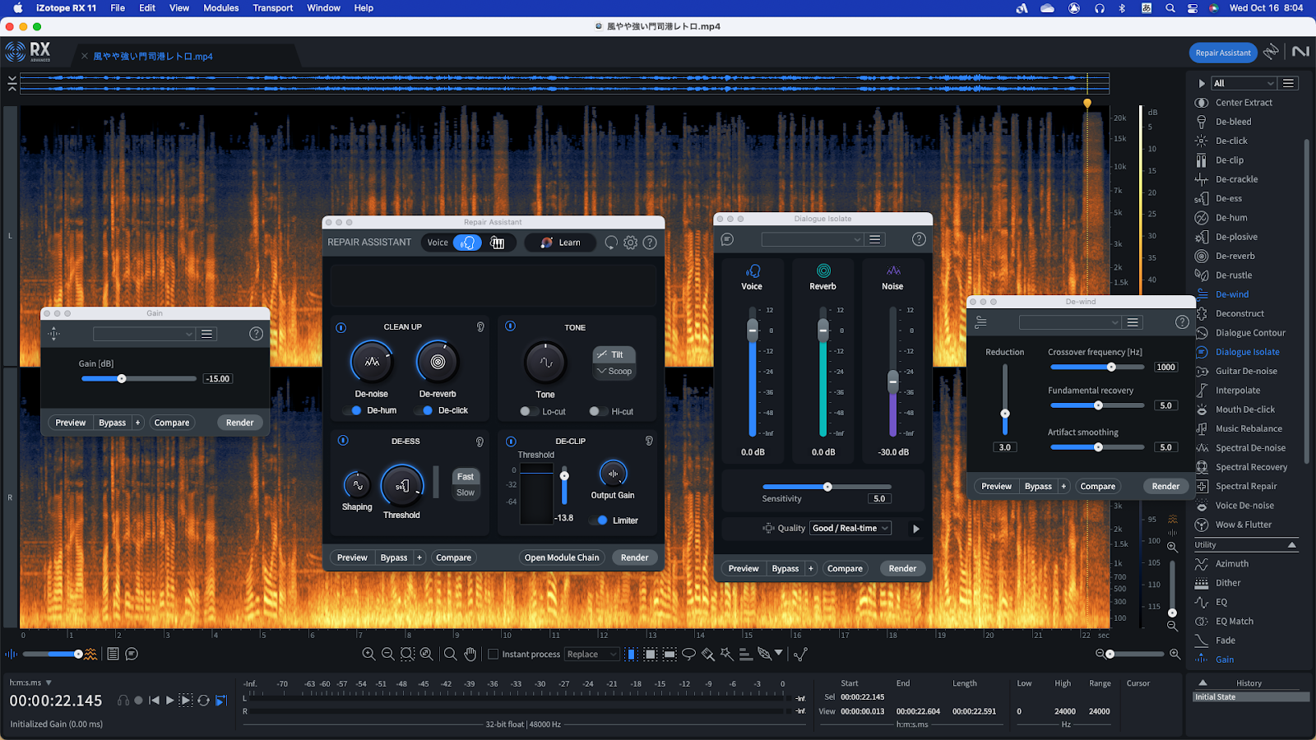This screenshot has height=740, width=1316.
Task: Open the De-hum module in the list
Action: point(1231,218)
